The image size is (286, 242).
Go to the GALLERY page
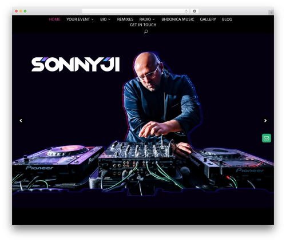(x=208, y=19)
